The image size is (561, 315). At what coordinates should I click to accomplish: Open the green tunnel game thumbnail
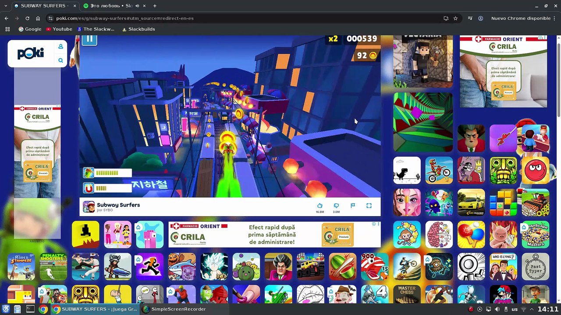(x=423, y=122)
